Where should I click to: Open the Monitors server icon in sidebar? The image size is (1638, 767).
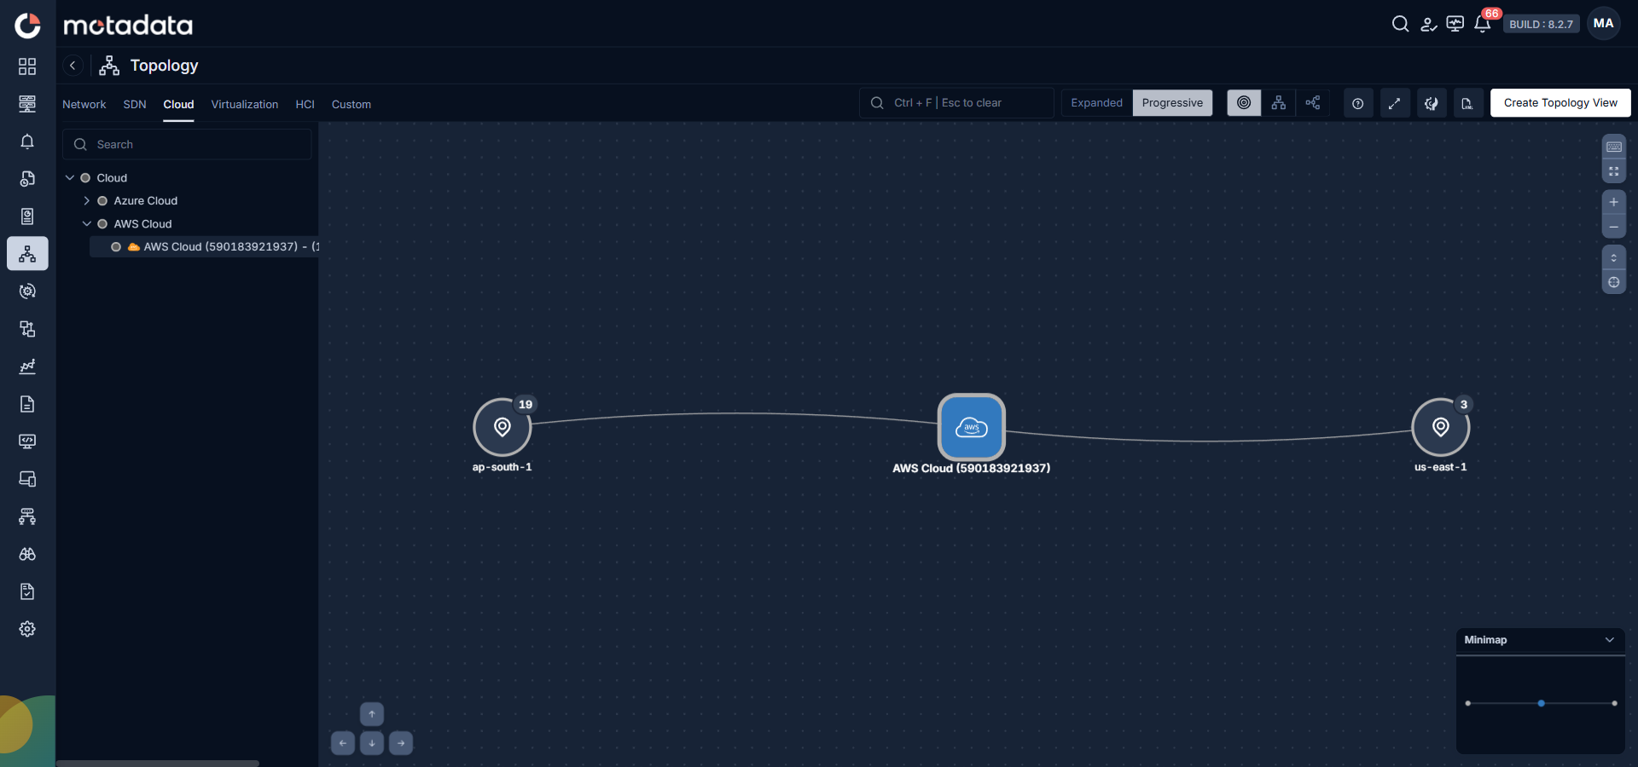(27, 104)
